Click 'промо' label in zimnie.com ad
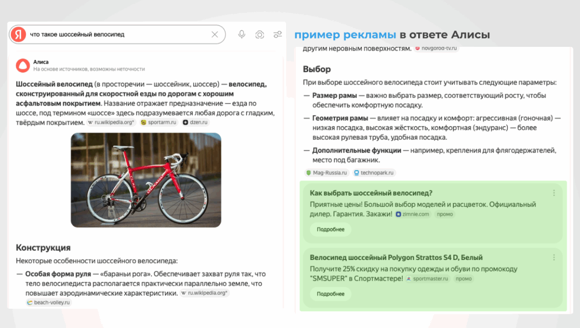The width and height of the screenshot is (580, 328). [x=445, y=214]
